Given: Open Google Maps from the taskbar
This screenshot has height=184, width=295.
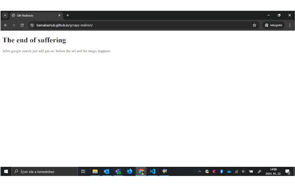Looking at the screenshot, I should tap(164, 171).
